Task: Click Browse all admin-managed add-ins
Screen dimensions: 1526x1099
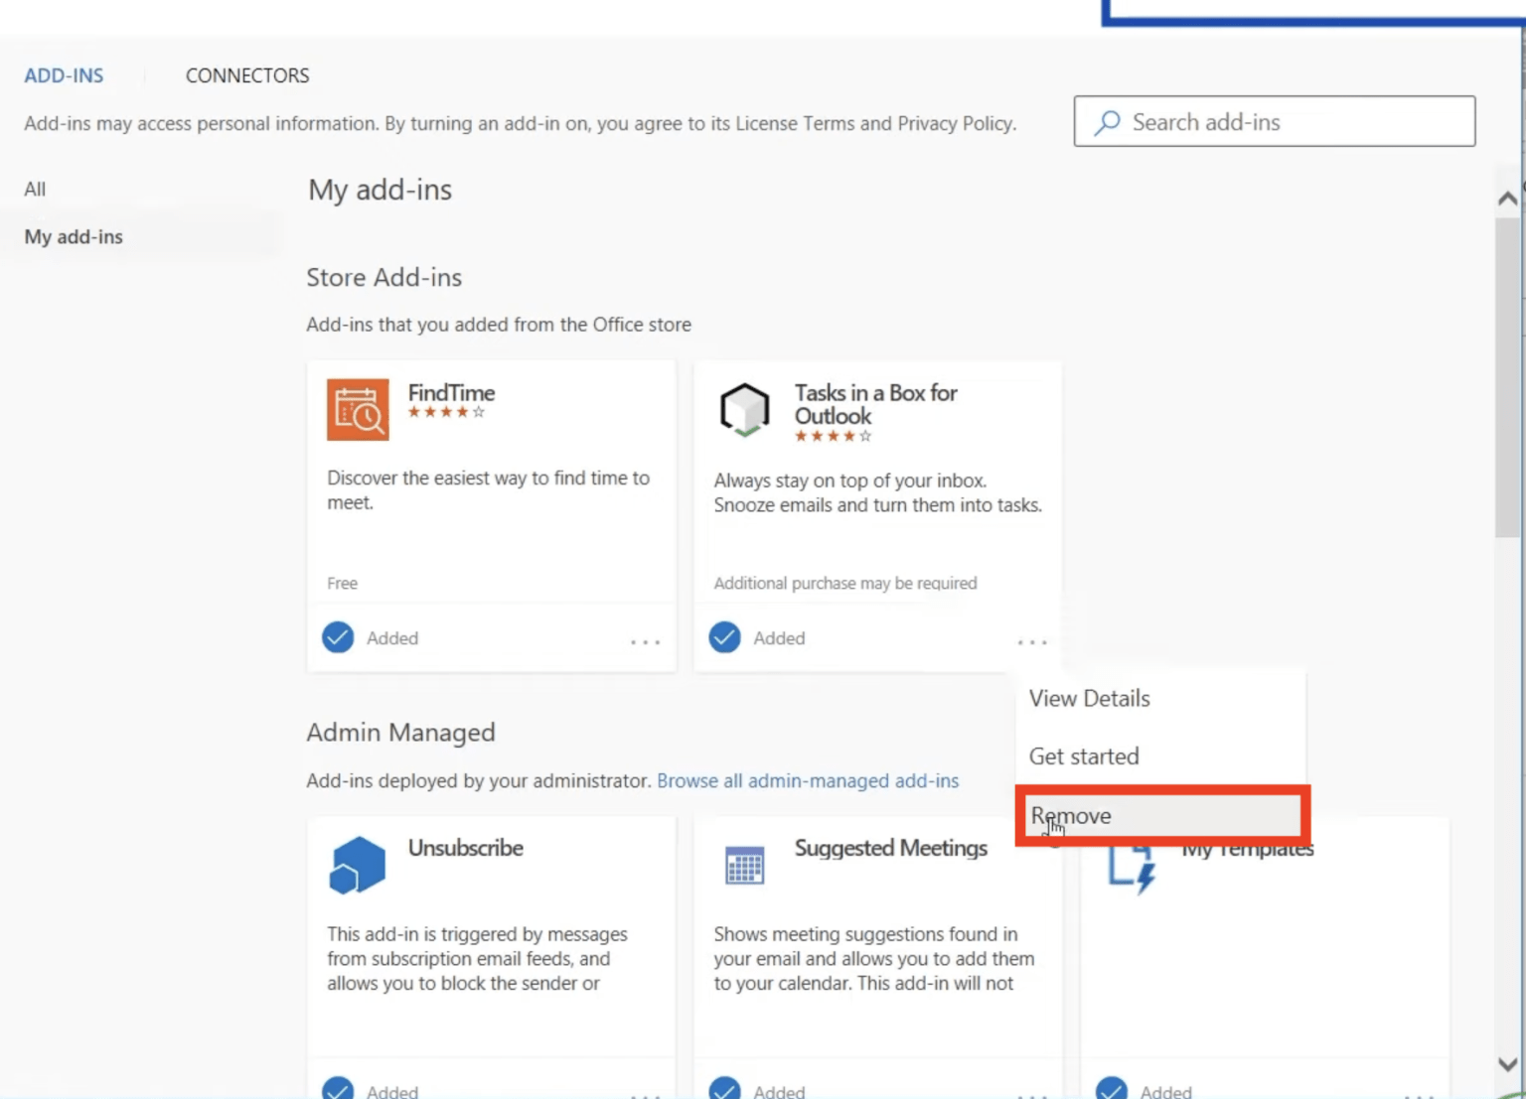Action: (x=808, y=780)
